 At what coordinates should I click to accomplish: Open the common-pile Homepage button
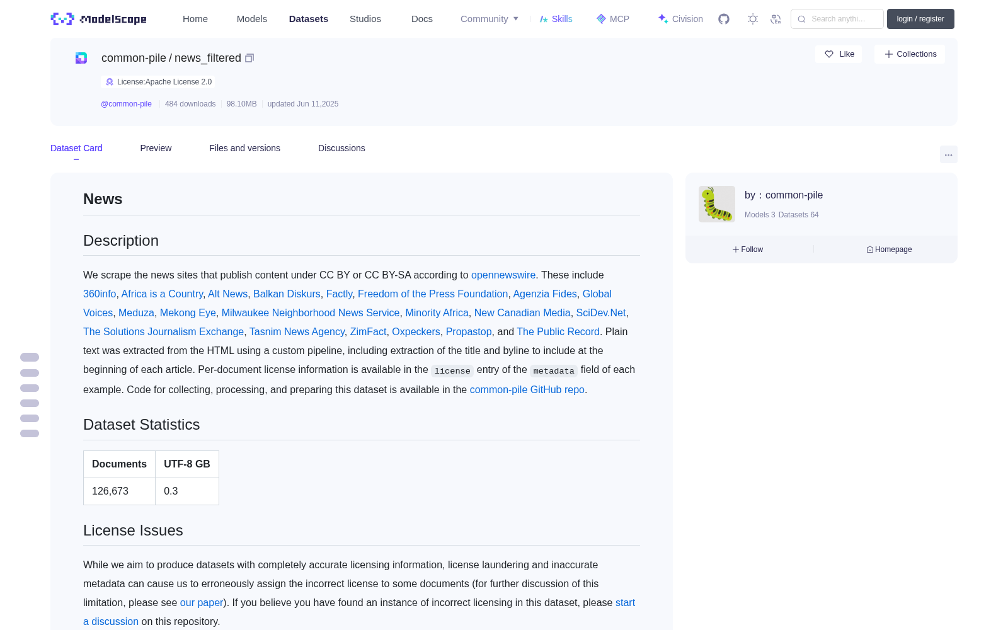(889, 249)
